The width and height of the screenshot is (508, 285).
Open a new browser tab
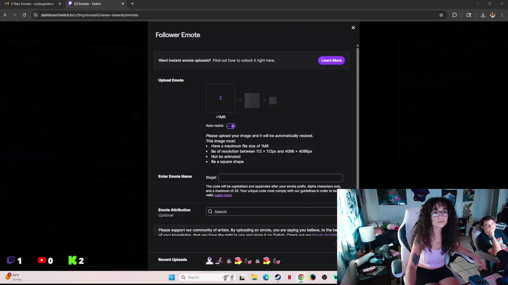[x=132, y=4]
